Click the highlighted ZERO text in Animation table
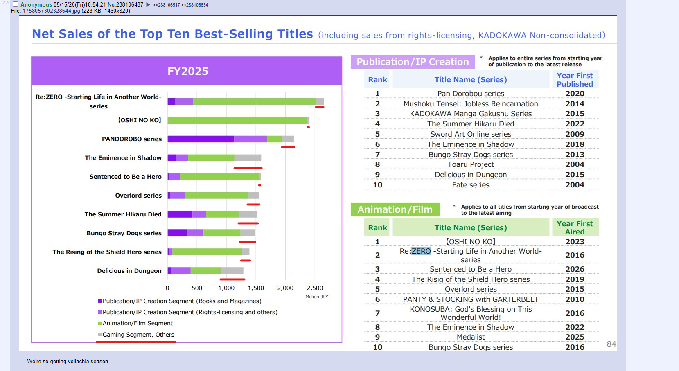This screenshot has height=371, width=679. pos(421,251)
